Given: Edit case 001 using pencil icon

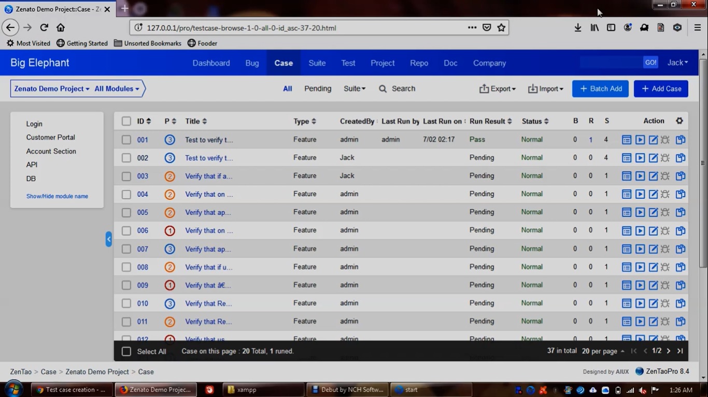Looking at the screenshot, I should [653, 140].
